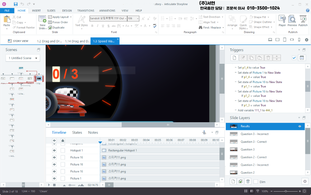Image resolution: width=311 pixels, height=195 pixels.
Task: Switch to tablet landscape view icon
Action: click(277, 40)
